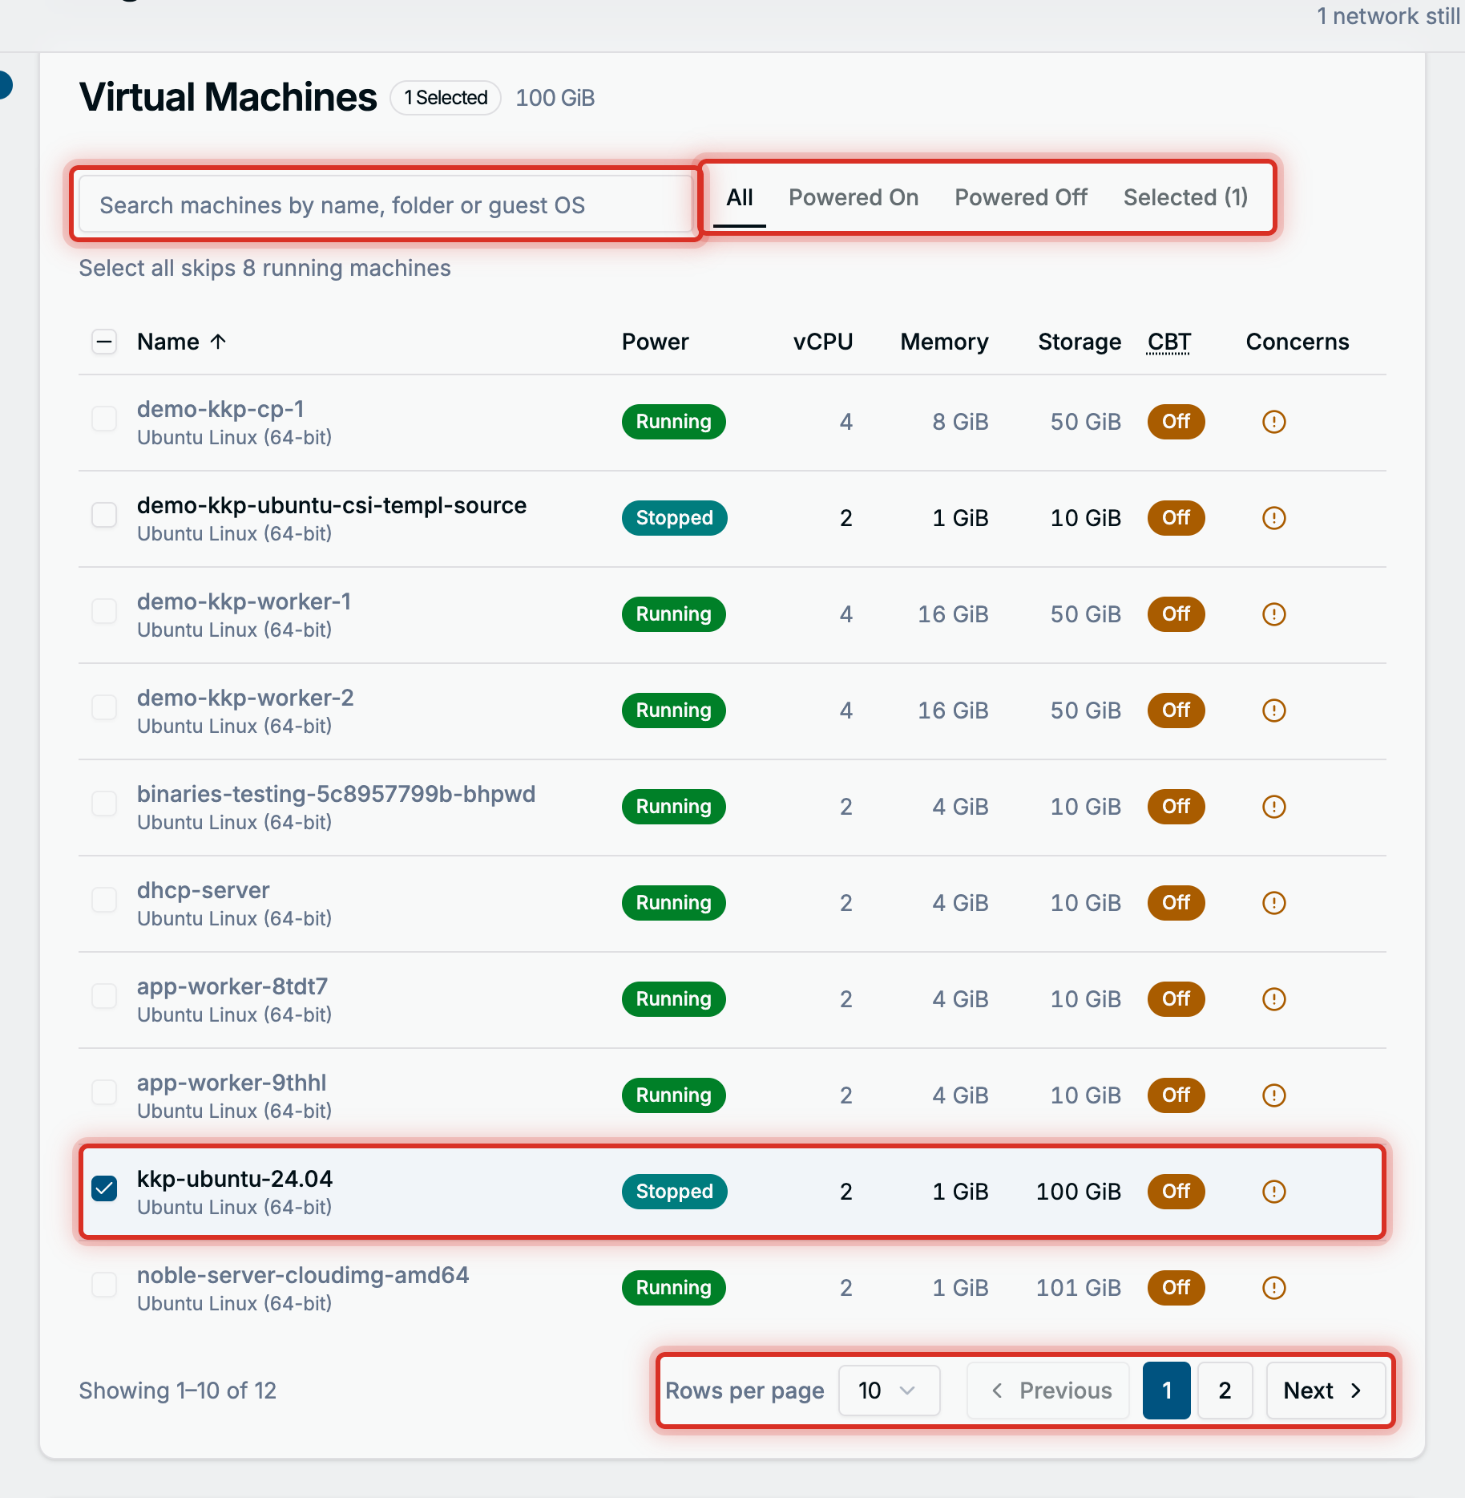Click the Previous page button
The height and width of the screenshot is (1498, 1465).
[1048, 1391]
